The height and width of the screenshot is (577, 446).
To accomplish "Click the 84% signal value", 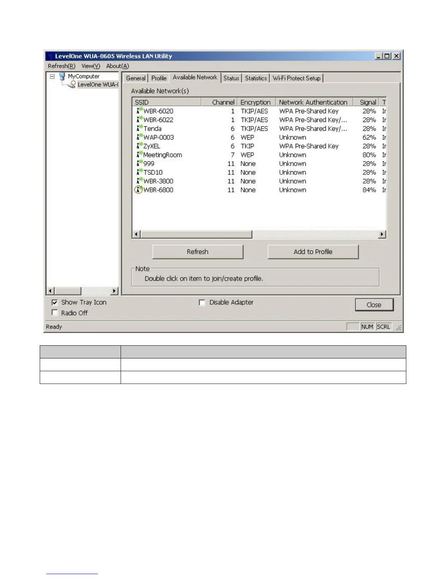I will tap(369, 190).
